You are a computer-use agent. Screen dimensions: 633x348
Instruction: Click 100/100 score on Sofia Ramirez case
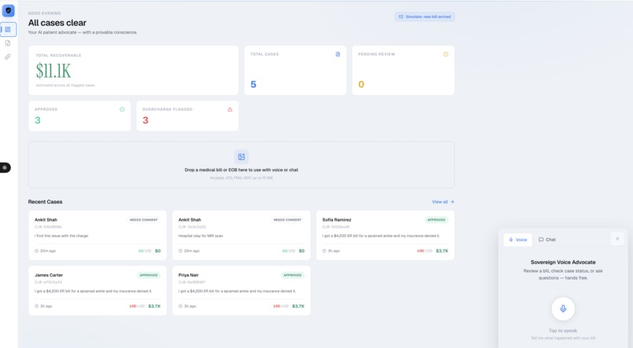[424, 251]
